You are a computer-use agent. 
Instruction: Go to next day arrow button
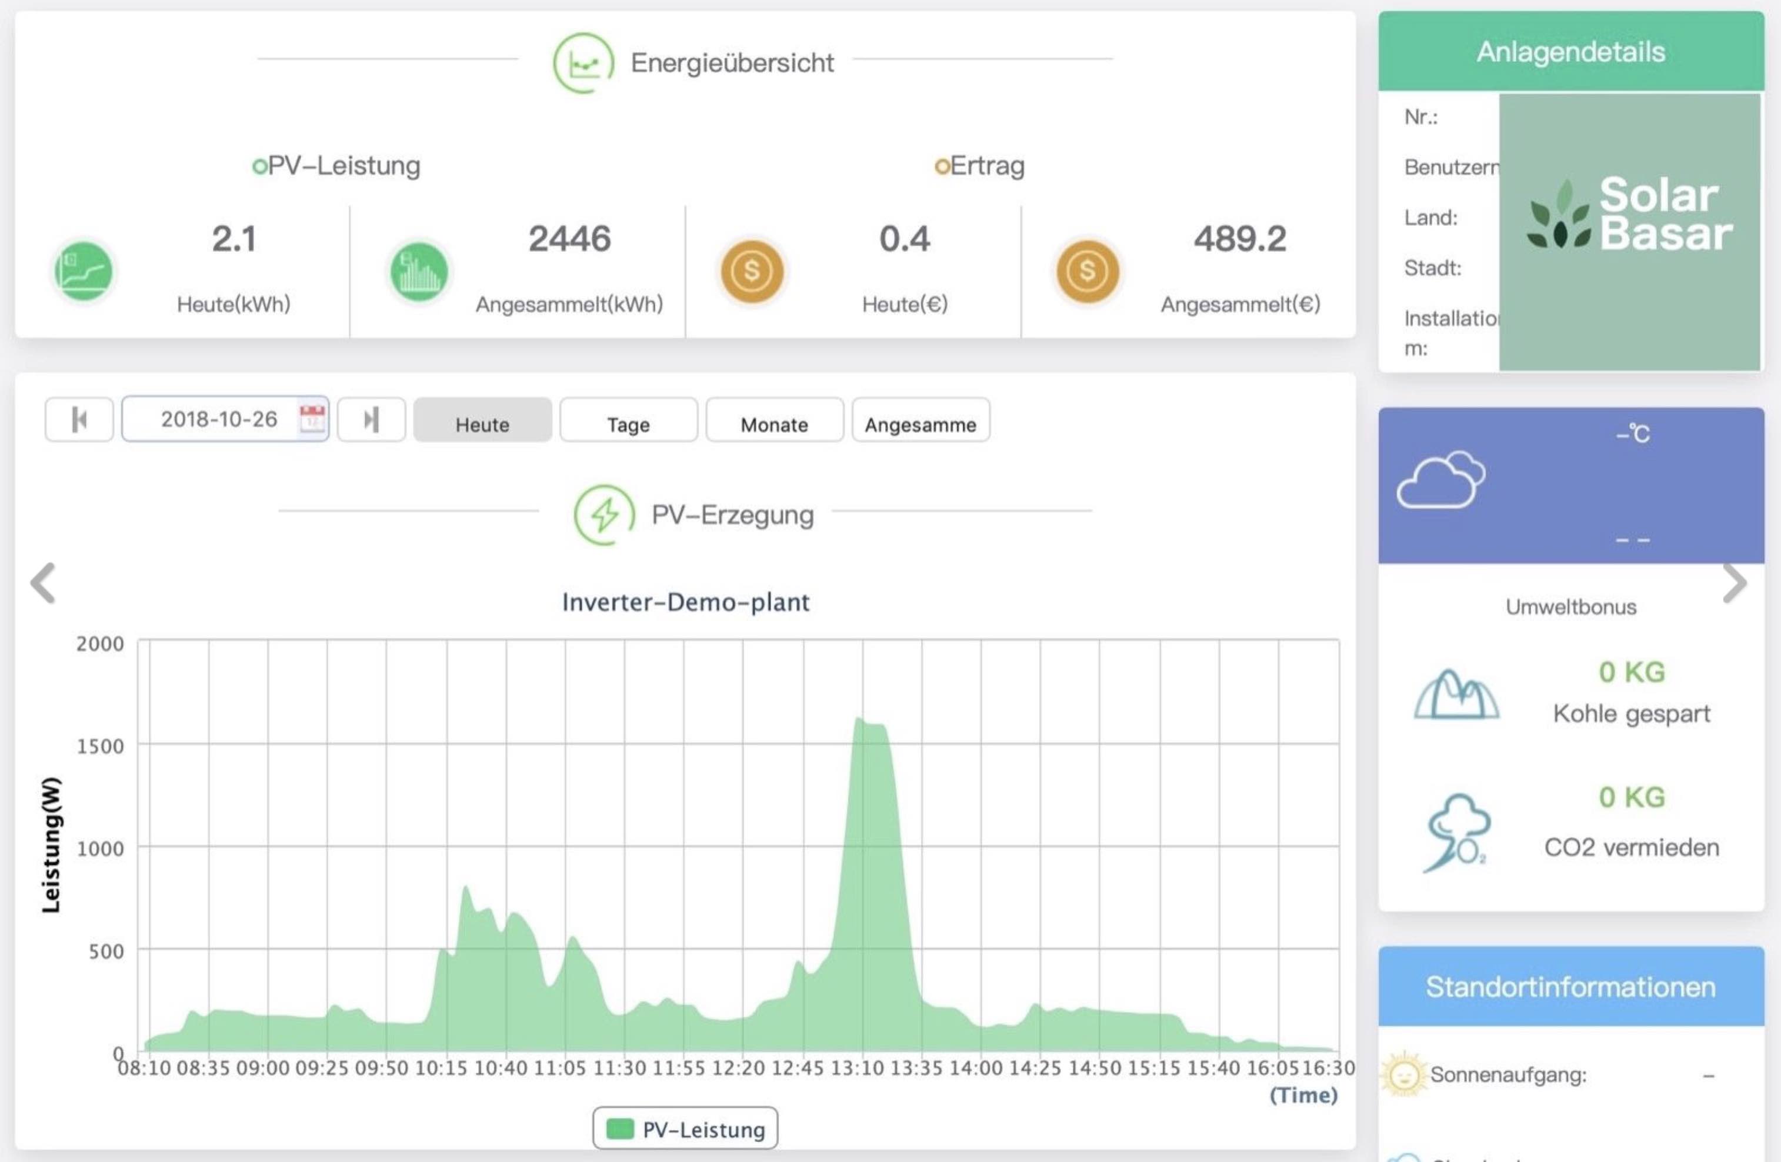(x=371, y=420)
